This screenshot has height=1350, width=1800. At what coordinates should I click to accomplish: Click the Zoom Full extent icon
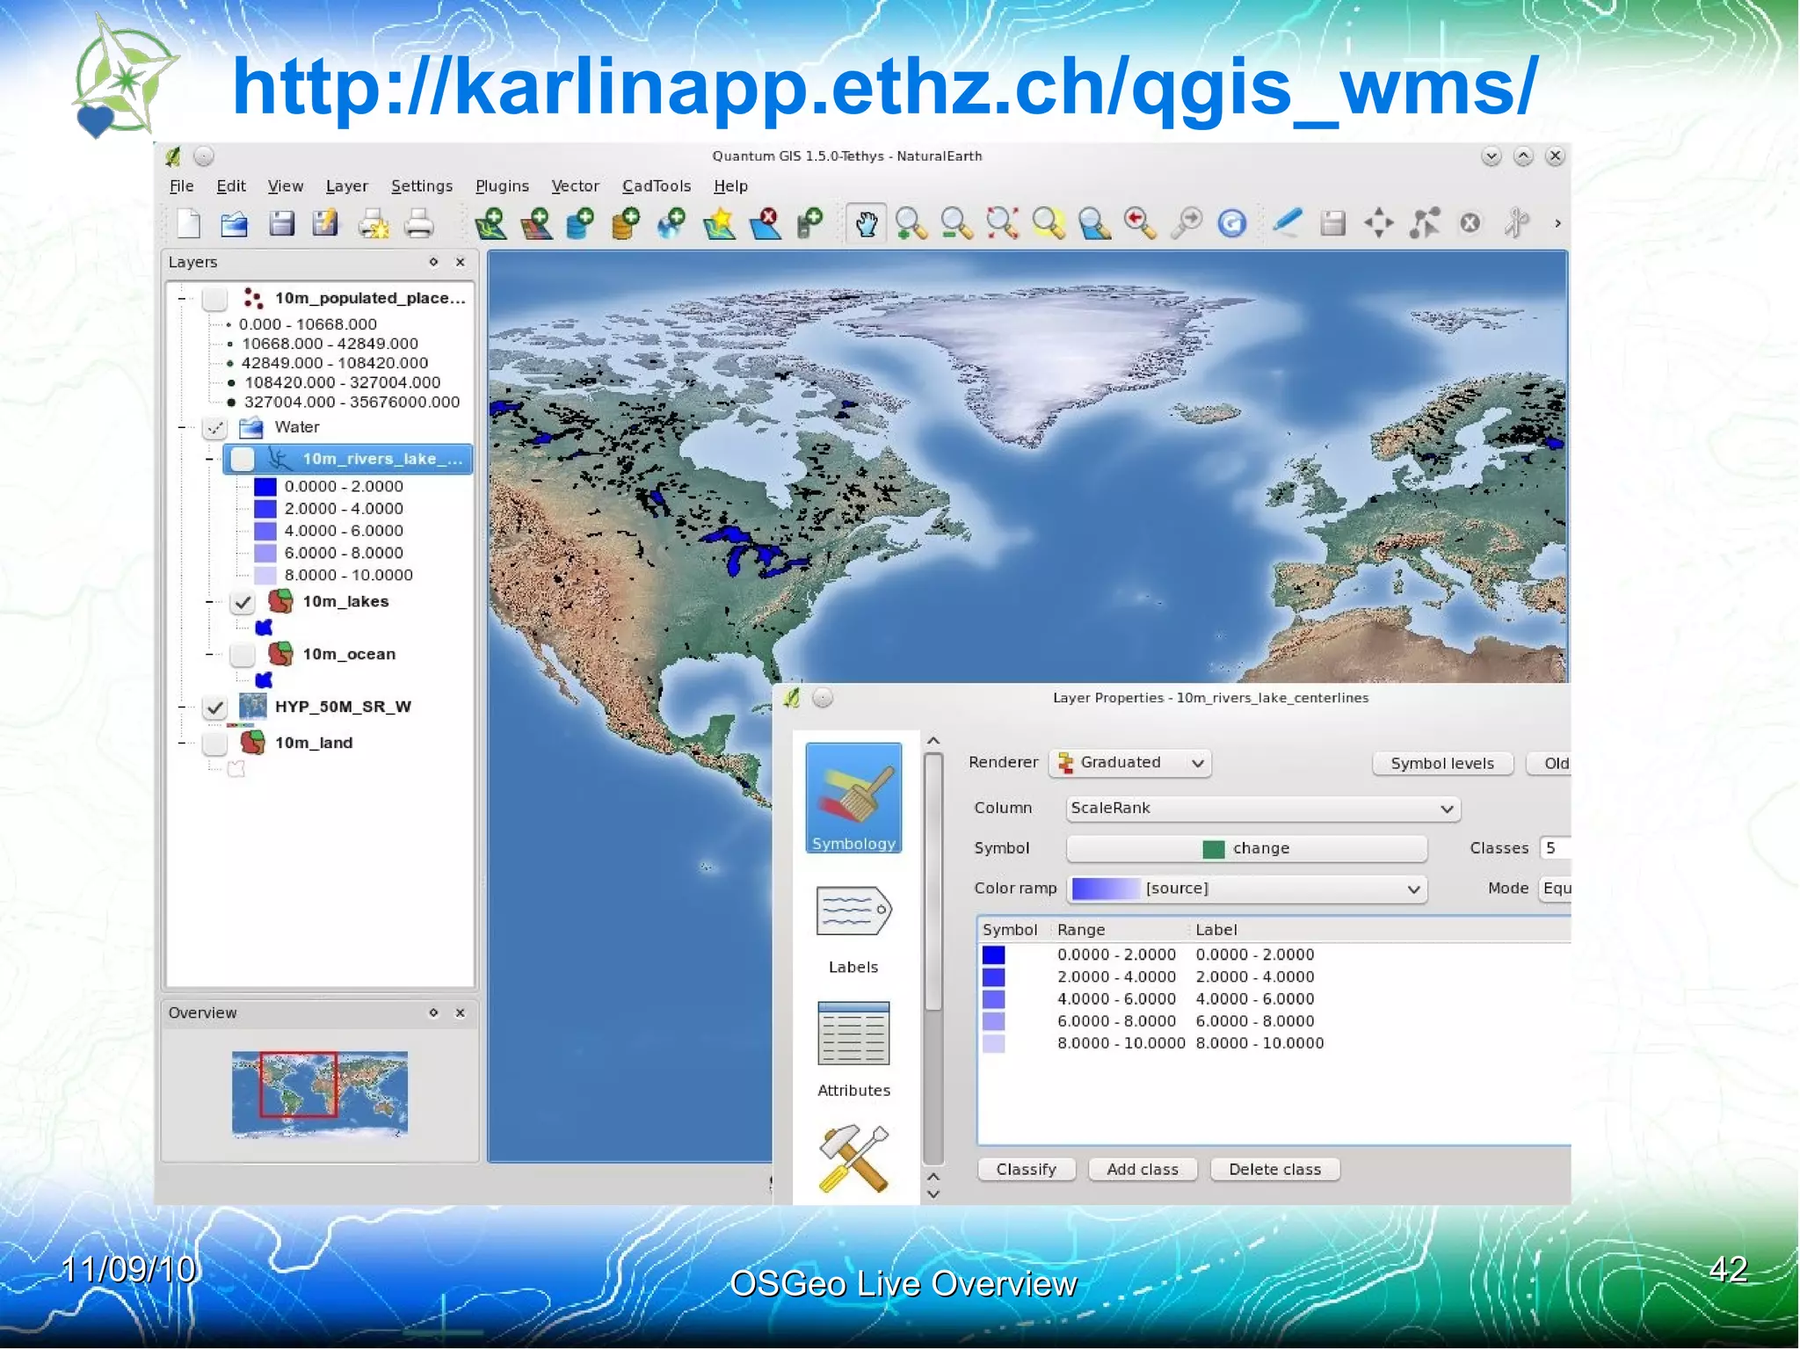point(1003,224)
